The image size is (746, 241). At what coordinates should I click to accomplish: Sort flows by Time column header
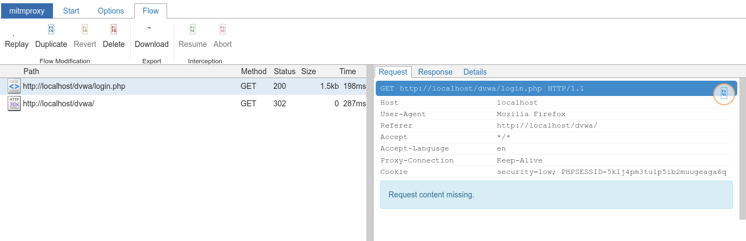point(347,71)
